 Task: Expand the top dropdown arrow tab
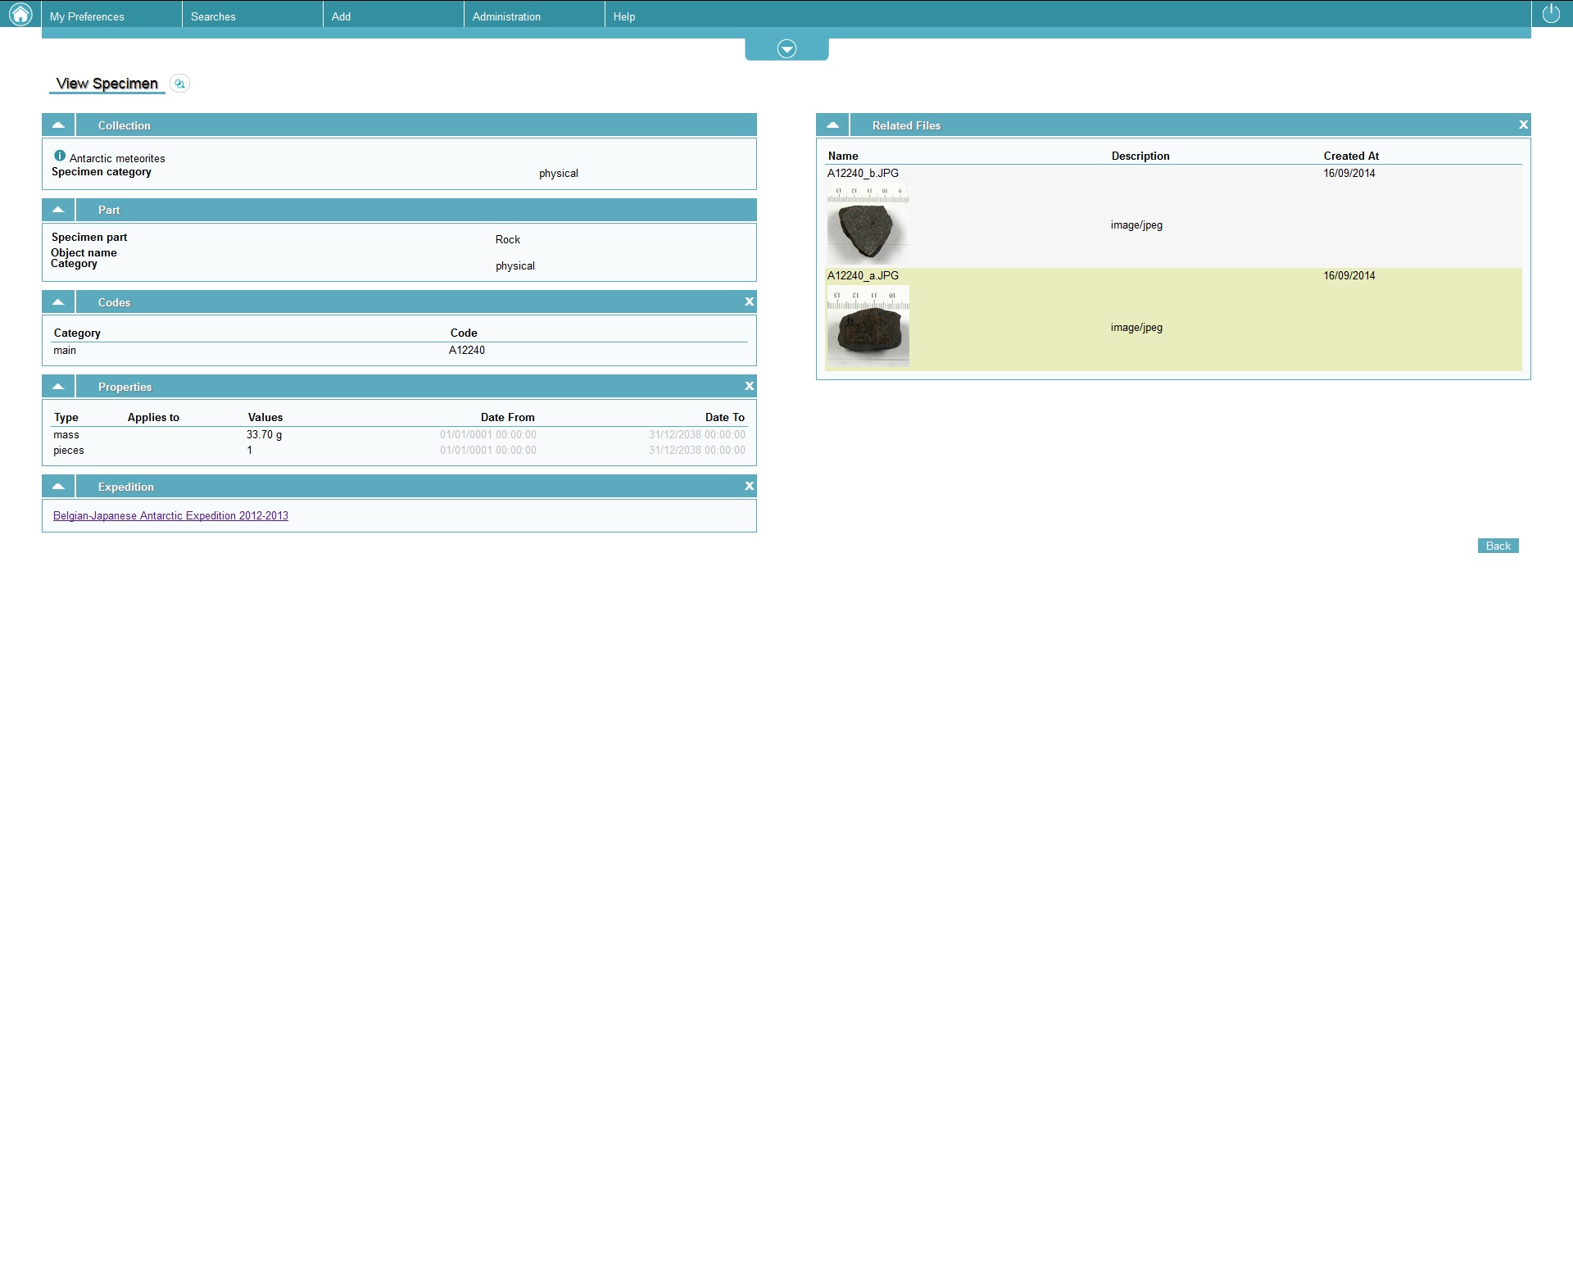786,49
